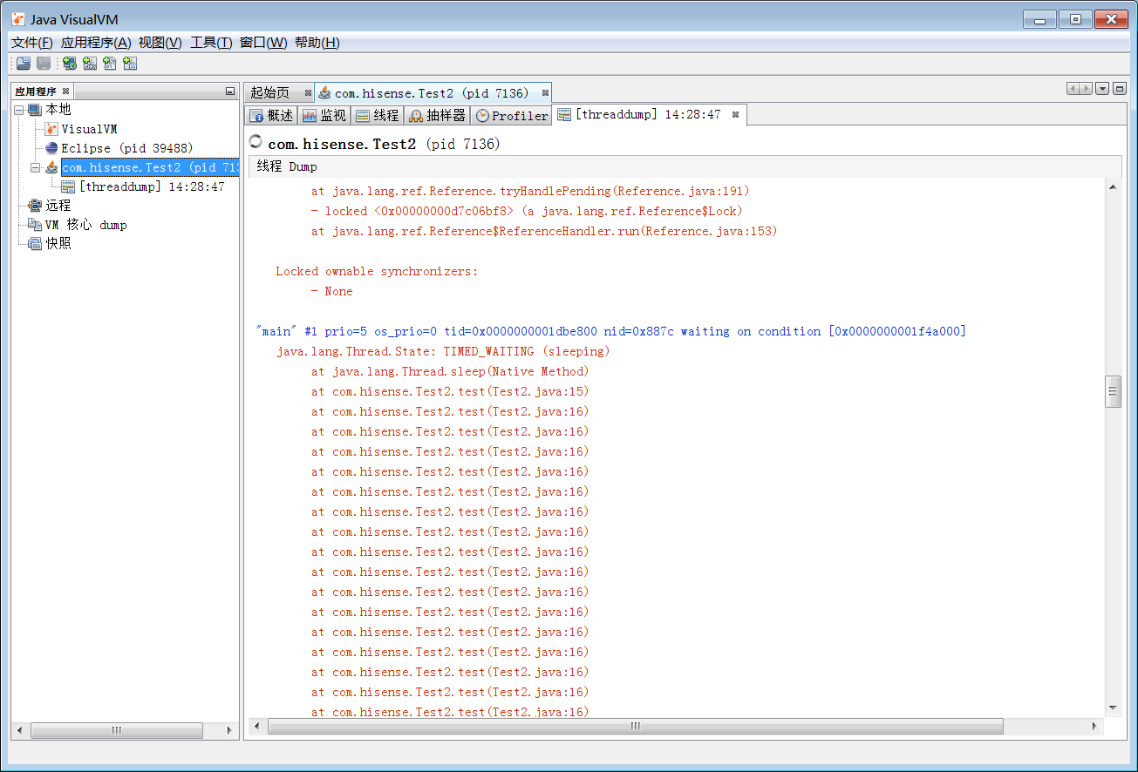Maximize the editor window area
The image size is (1138, 772).
1120,88
